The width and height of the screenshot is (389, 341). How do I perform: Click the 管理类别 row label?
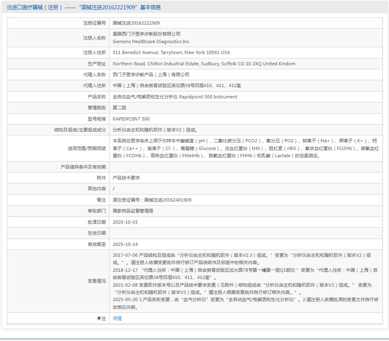(x=97, y=108)
